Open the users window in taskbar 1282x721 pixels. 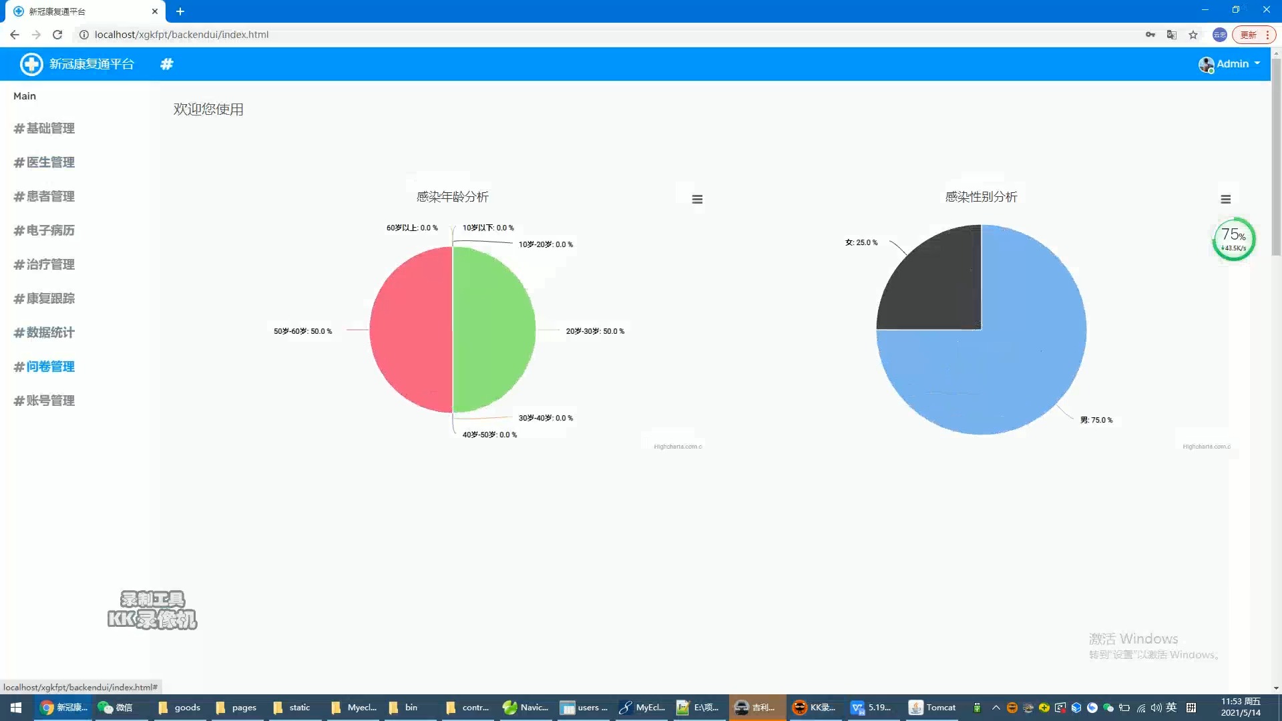click(584, 708)
